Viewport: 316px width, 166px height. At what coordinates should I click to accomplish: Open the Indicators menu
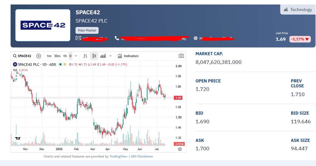pos(128,56)
